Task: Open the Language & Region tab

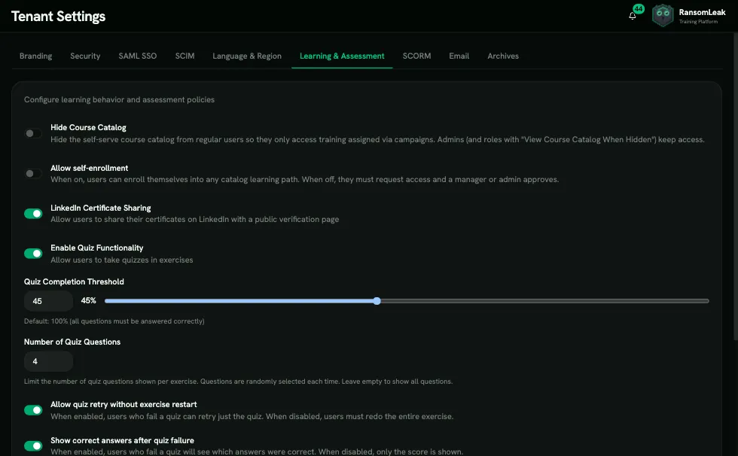Action: click(x=247, y=56)
